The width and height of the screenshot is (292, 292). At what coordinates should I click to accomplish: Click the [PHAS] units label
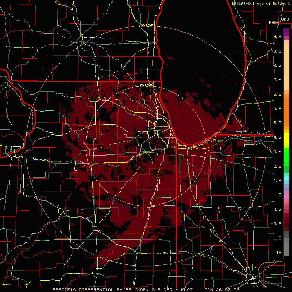pyautogui.click(x=274, y=22)
